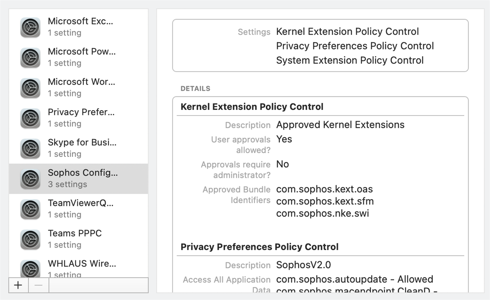Select WHLAUS Wire… profile name text
This screenshot has width=490, height=300.
point(82,263)
